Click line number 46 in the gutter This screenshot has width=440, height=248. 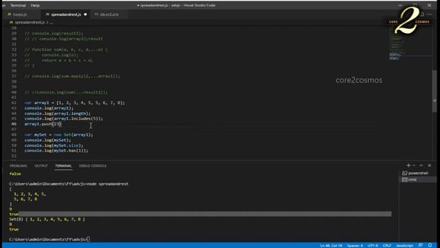[x=14, y=124]
